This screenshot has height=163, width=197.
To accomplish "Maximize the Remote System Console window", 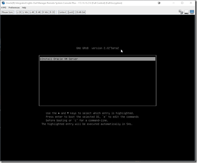I will click(x=182, y=3).
